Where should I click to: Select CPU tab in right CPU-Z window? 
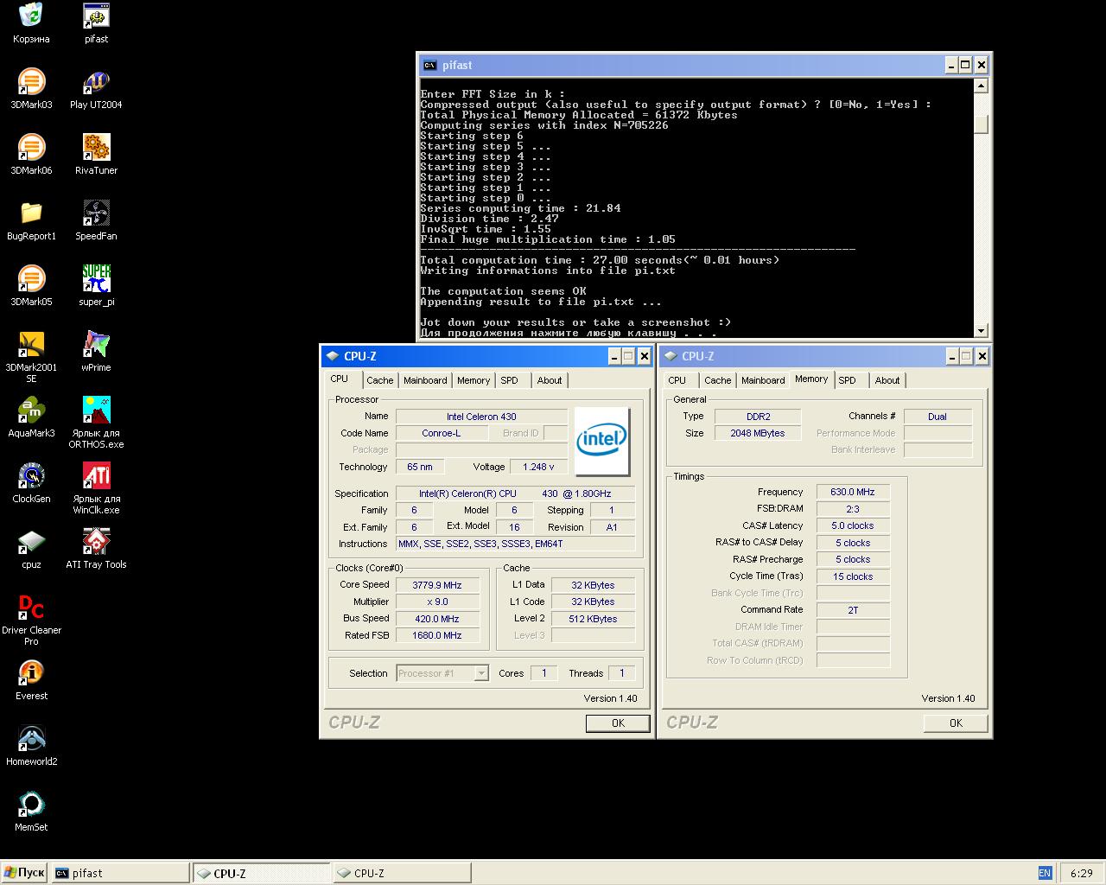coord(677,380)
